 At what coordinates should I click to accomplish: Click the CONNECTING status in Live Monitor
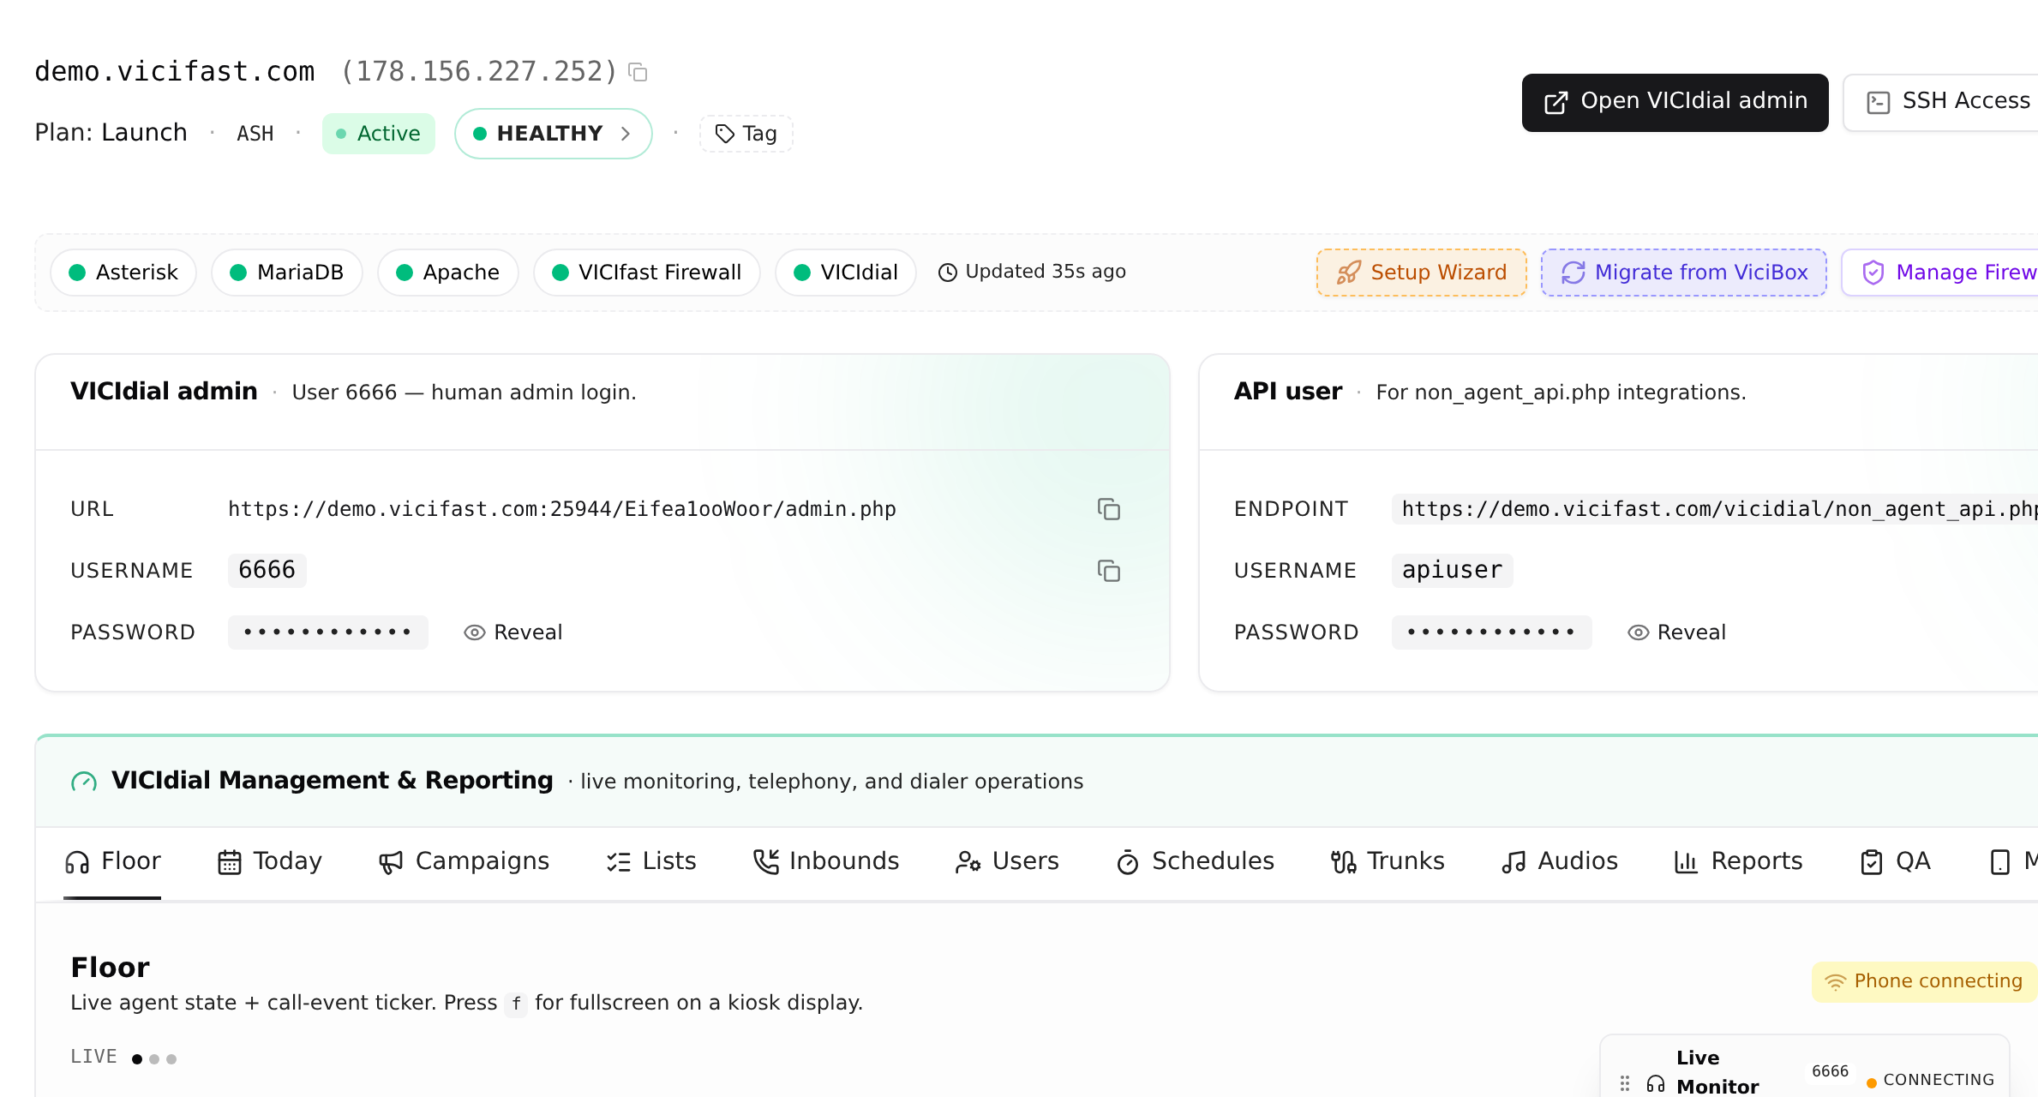tap(1931, 1081)
